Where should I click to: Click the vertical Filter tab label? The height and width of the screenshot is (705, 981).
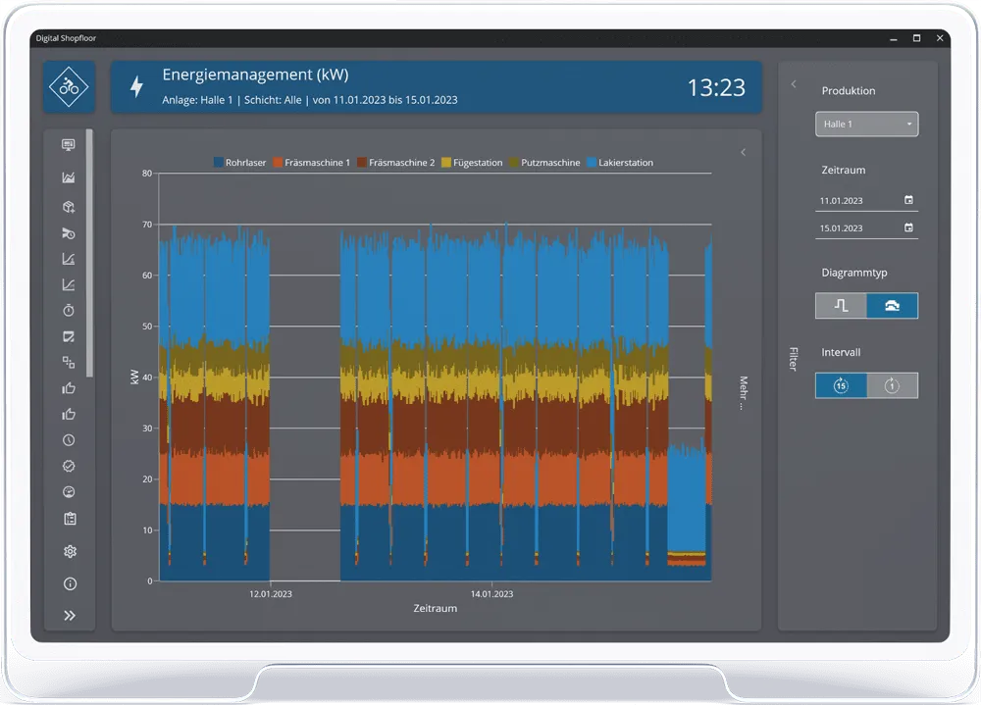point(794,359)
